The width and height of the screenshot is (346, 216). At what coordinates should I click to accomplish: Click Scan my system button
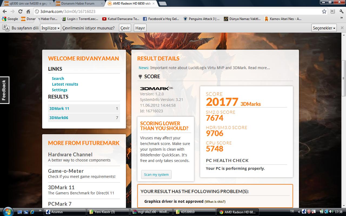[x=156, y=174]
